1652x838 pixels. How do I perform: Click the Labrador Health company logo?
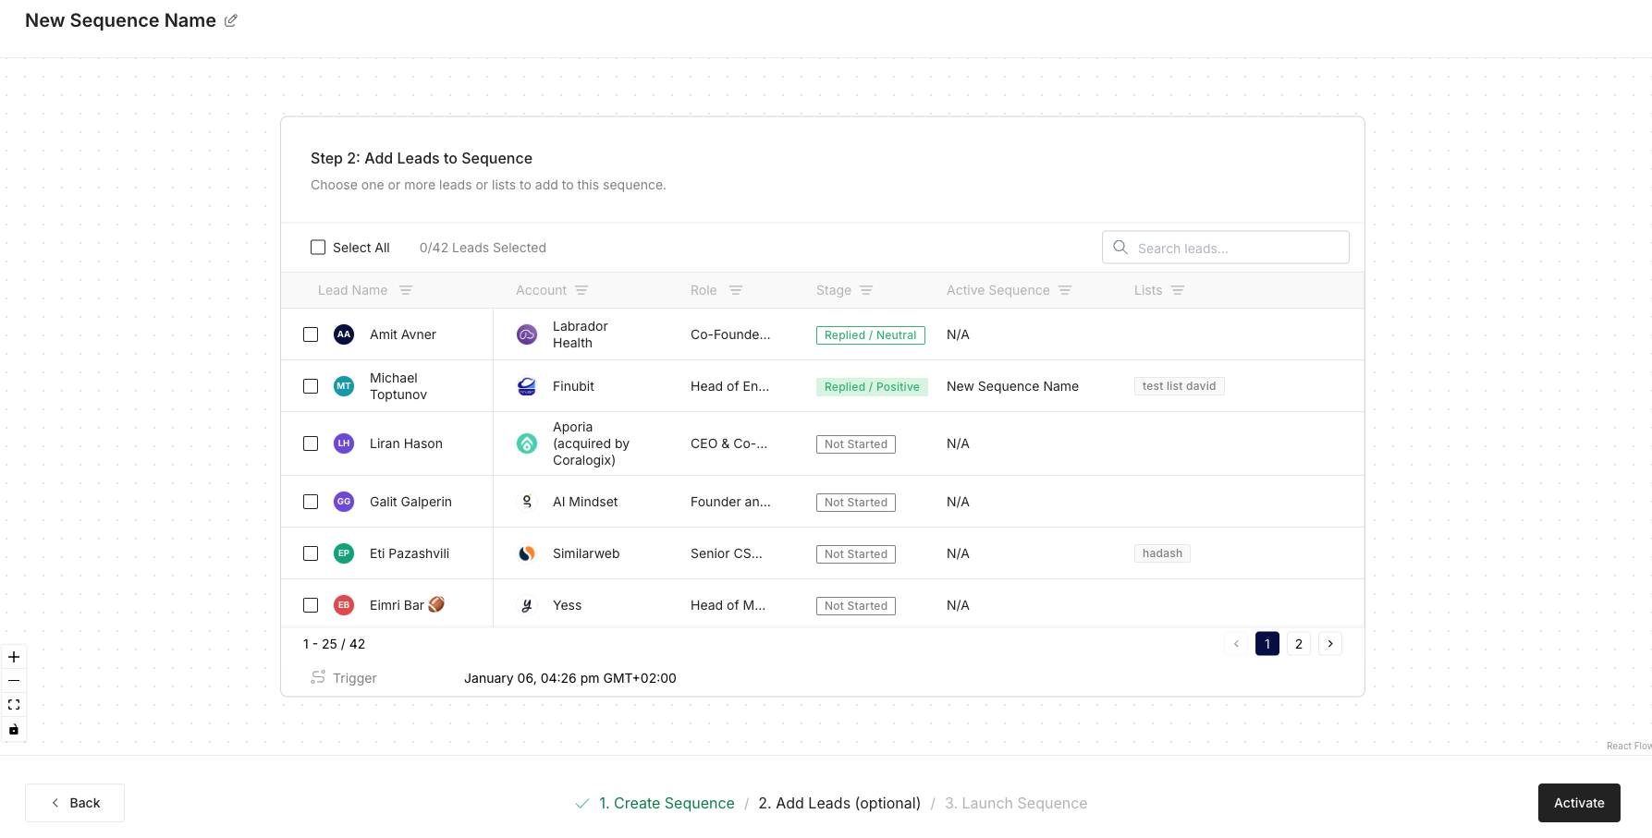click(527, 334)
